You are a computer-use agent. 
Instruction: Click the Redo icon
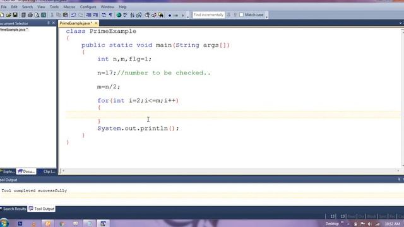point(80,15)
